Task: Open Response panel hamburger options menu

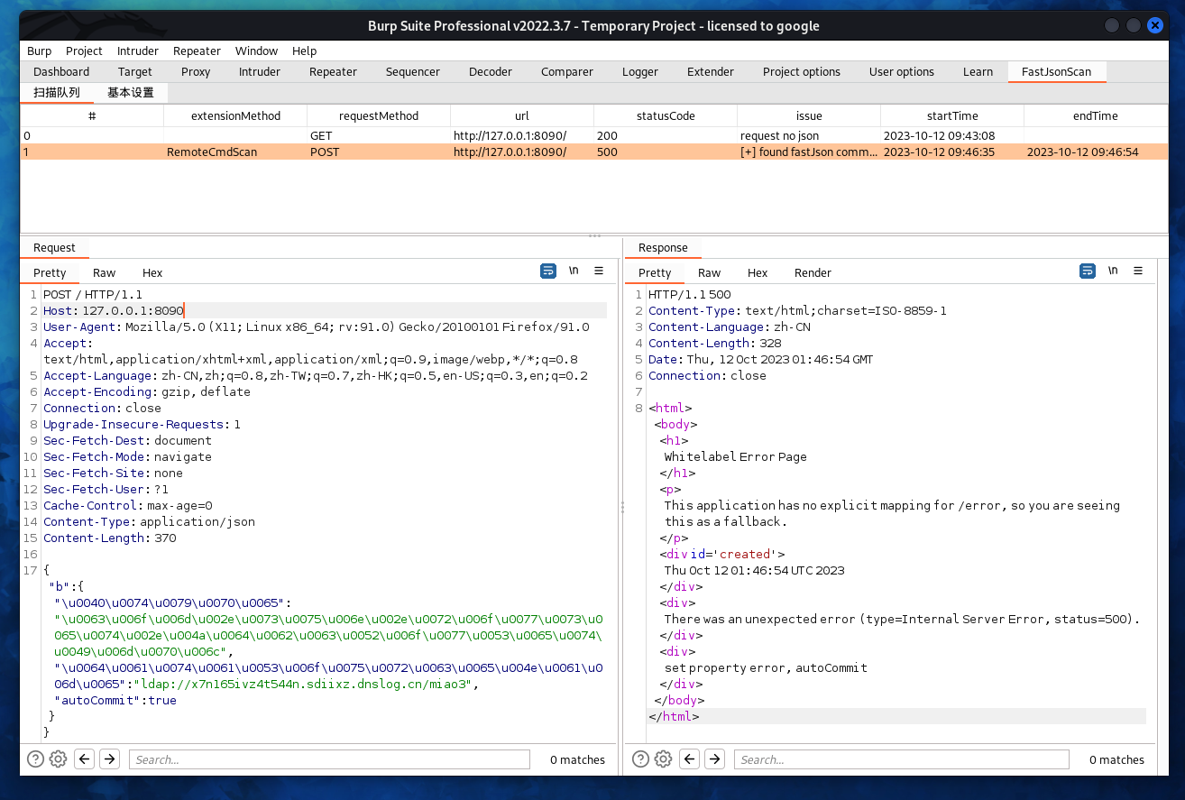Action: coord(1138,271)
